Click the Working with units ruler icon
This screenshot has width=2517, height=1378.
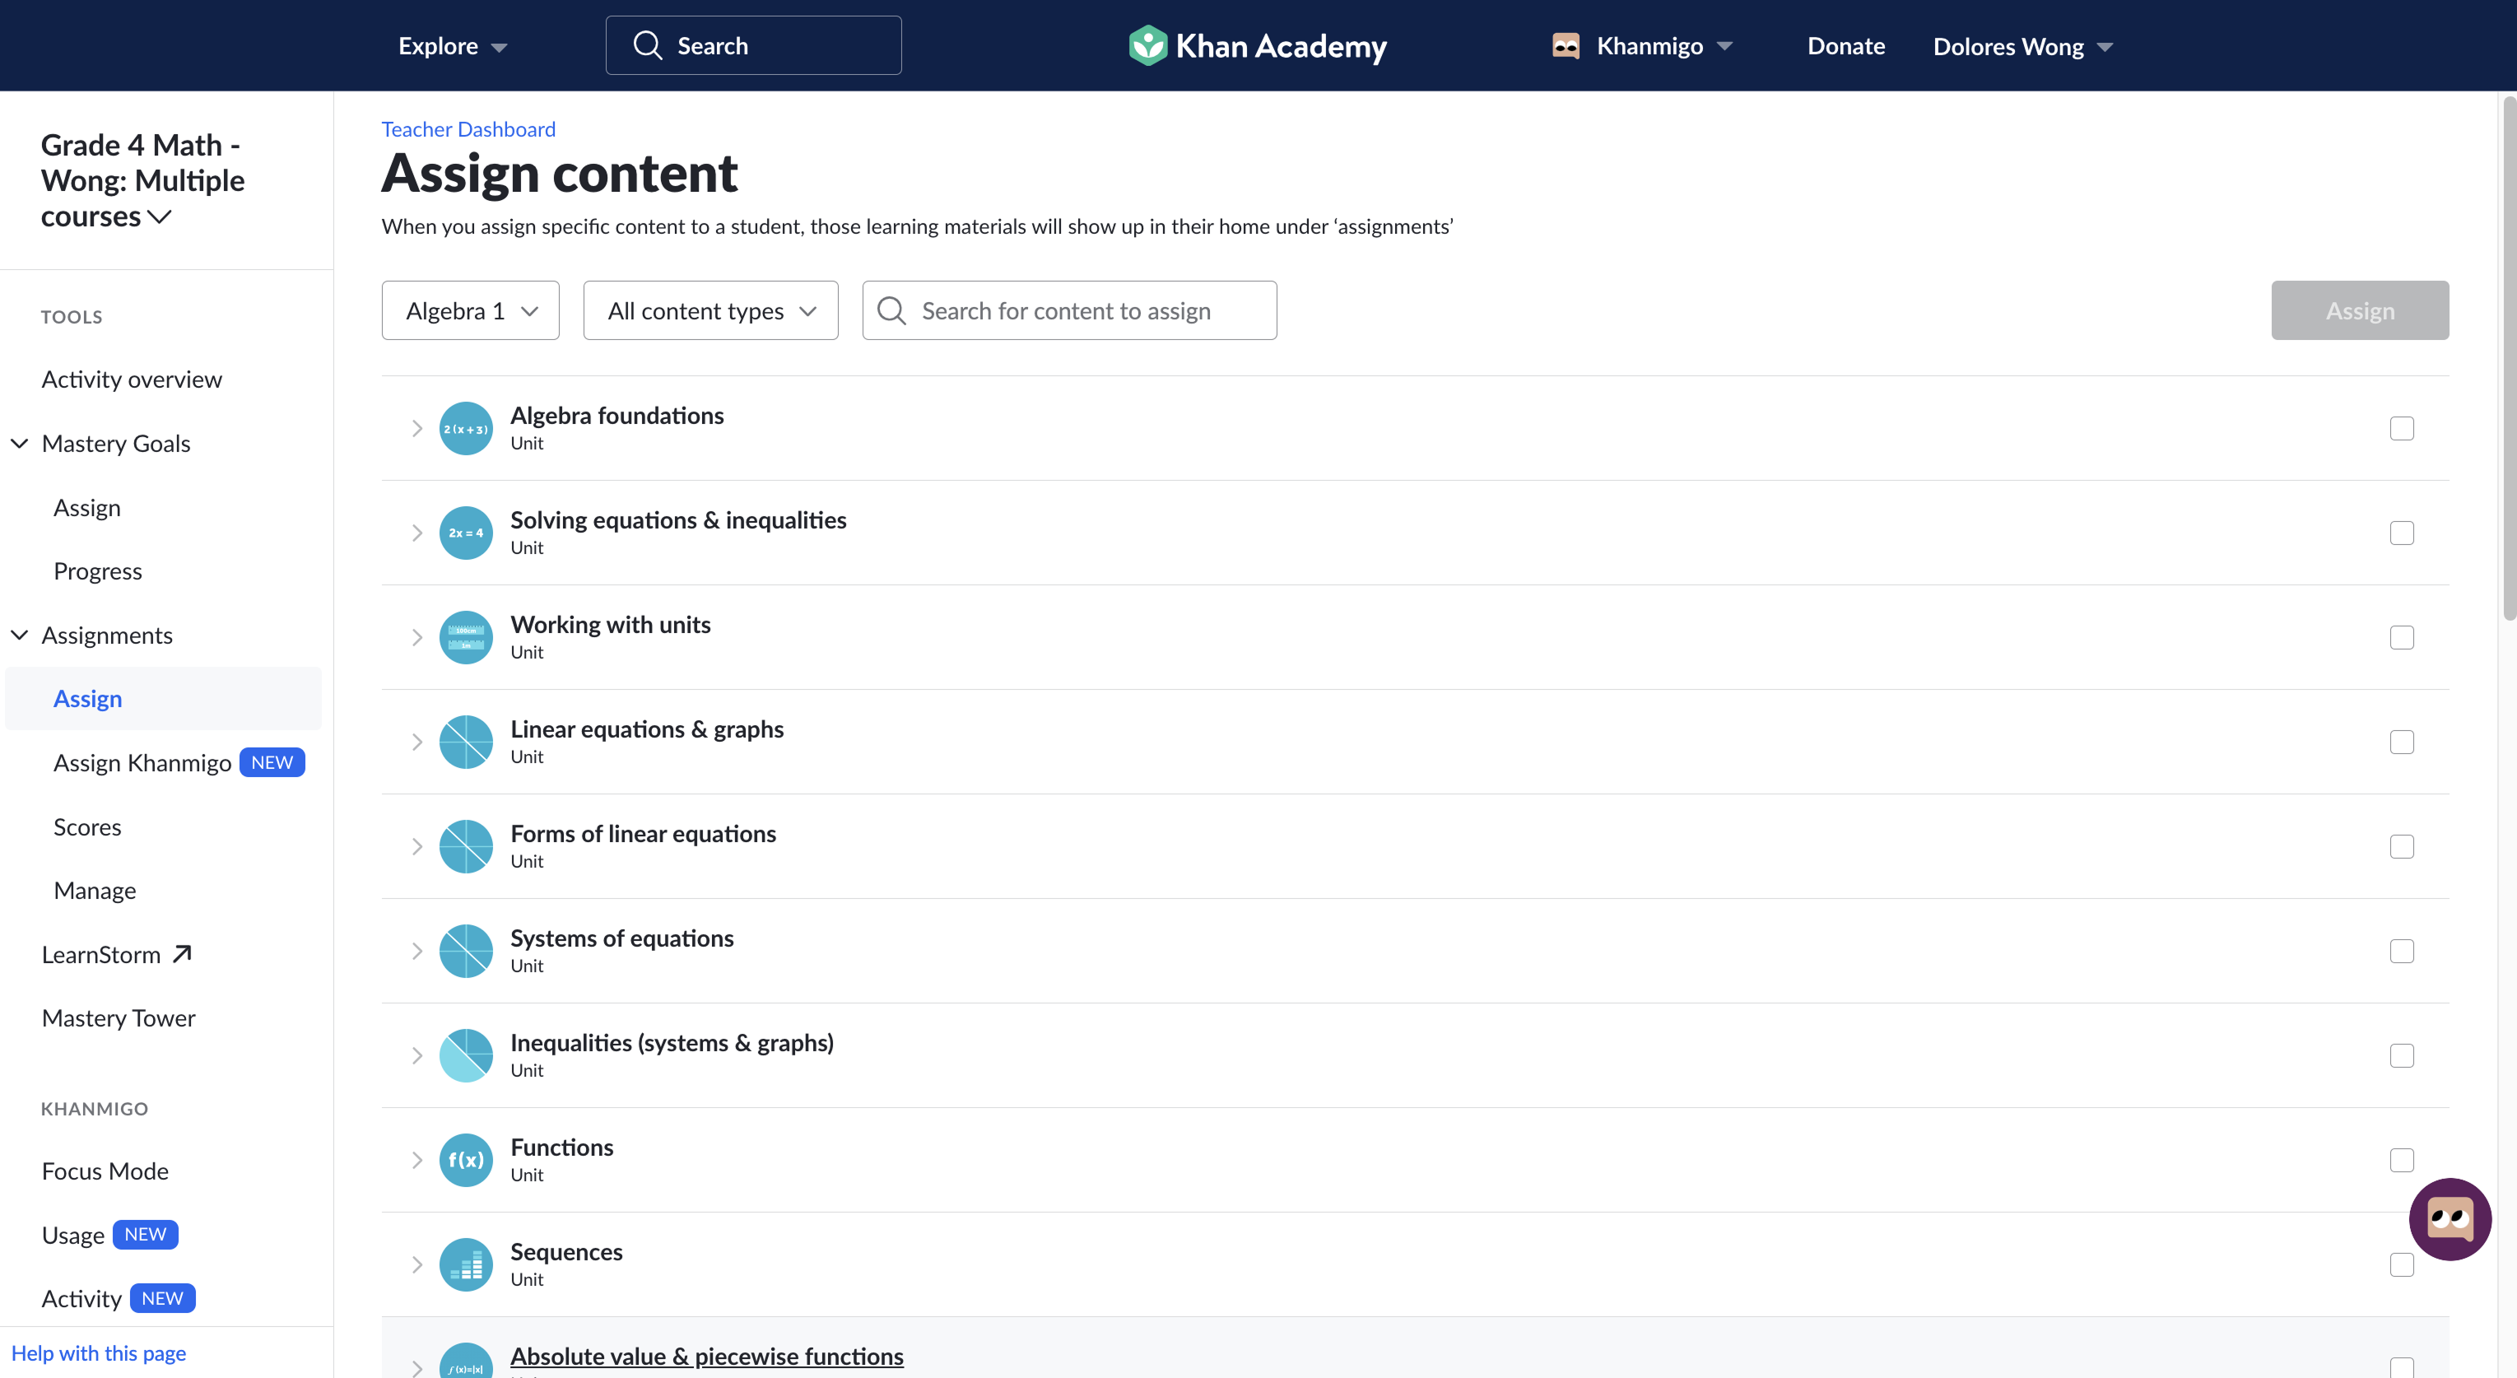(x=466, y=637)
